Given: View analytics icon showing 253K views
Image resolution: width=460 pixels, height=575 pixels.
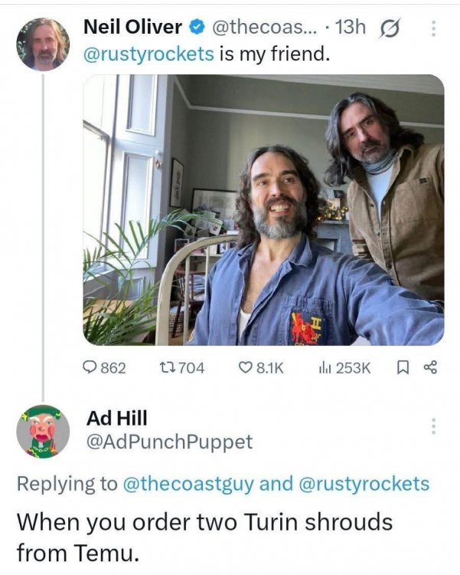Looking at the screenshot, I should pyautogui.click(x=322, y=368).
